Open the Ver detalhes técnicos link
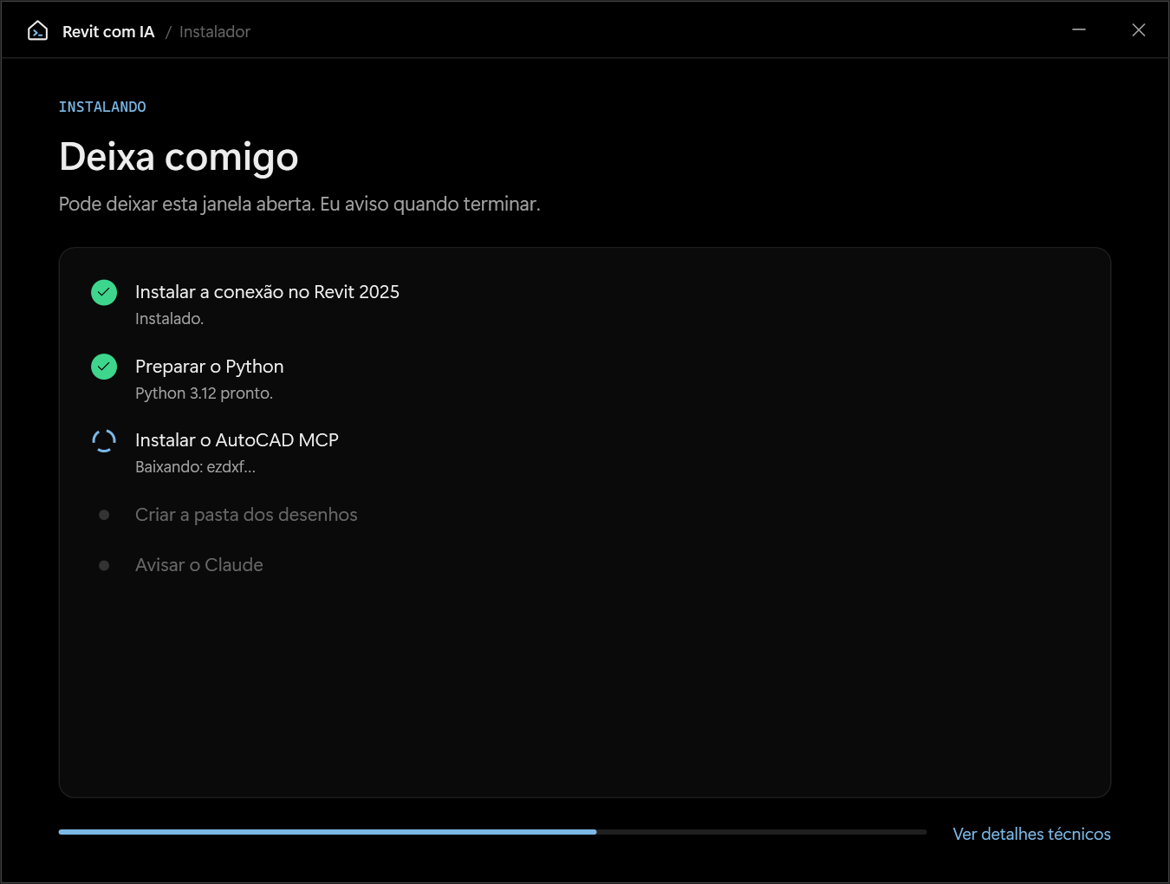 click(1031, 834)
